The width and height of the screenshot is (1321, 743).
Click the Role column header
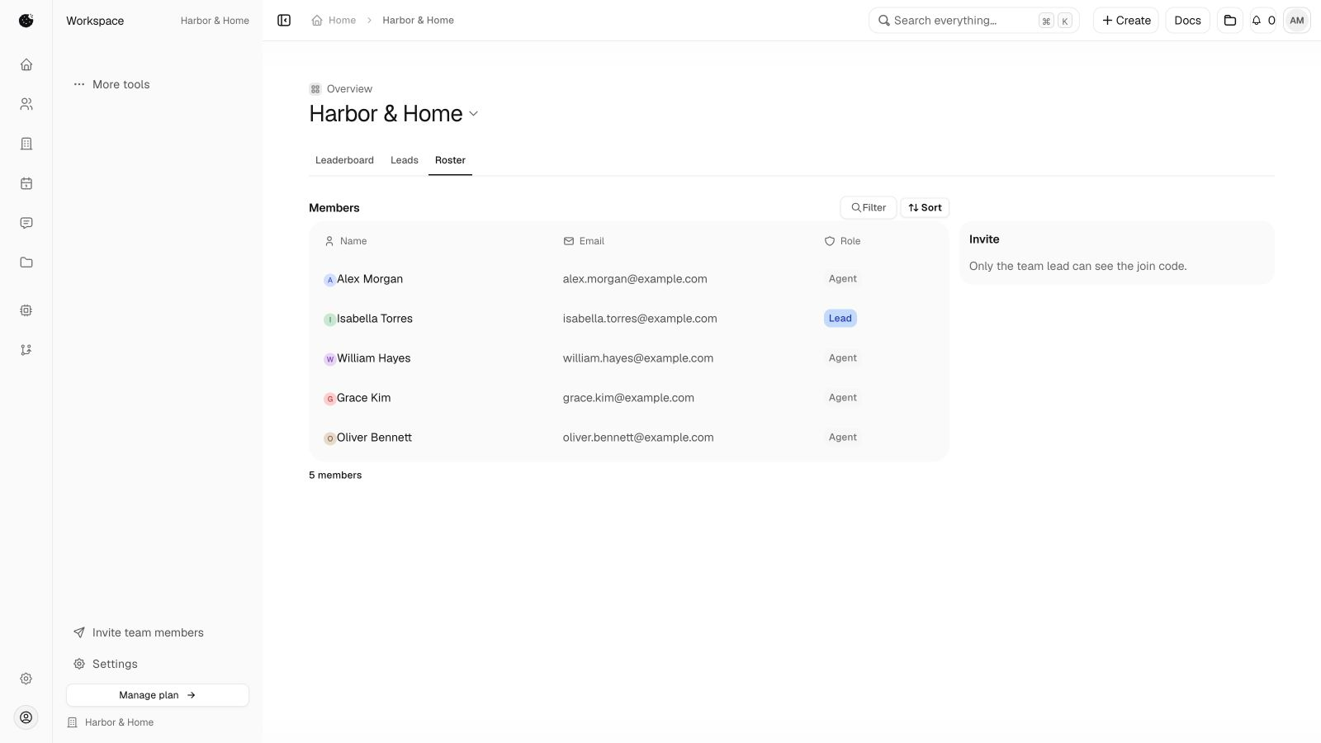point(842,241)
